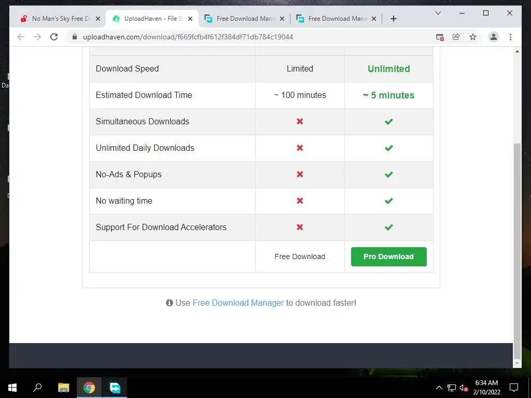Open the Chrome three-dot menu
This screenshot has height=398, width=531.
click(x=510, y=37)
